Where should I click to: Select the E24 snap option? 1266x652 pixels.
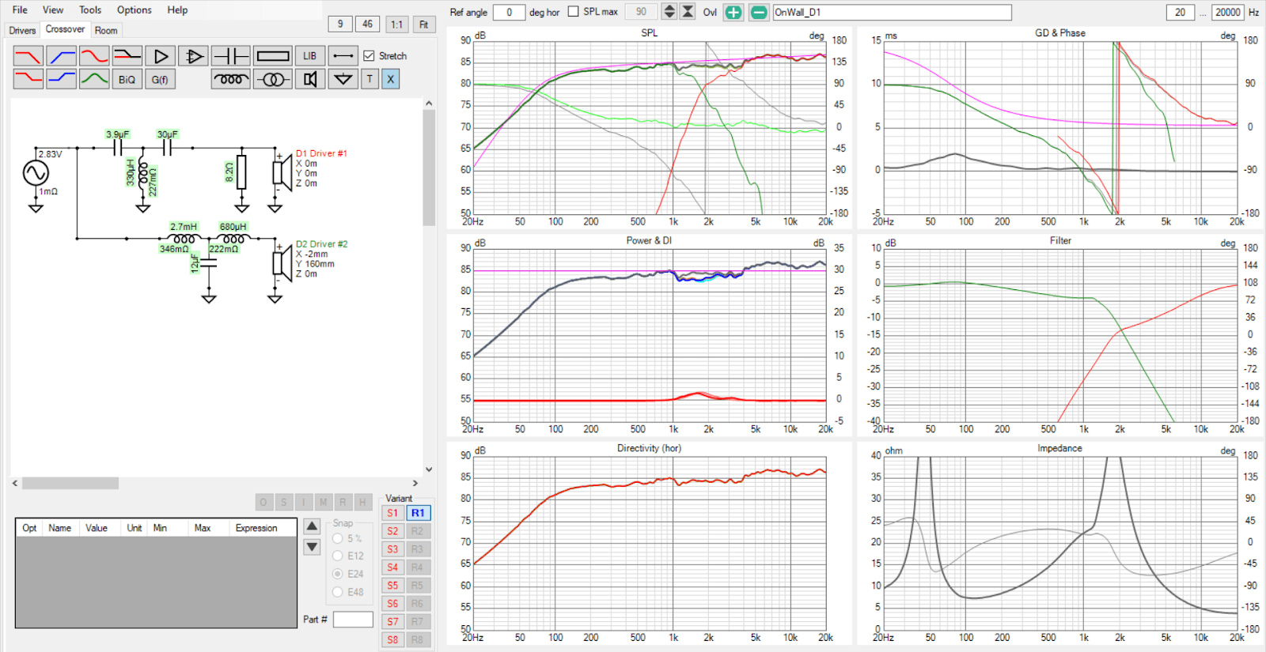tap(338, 574)
